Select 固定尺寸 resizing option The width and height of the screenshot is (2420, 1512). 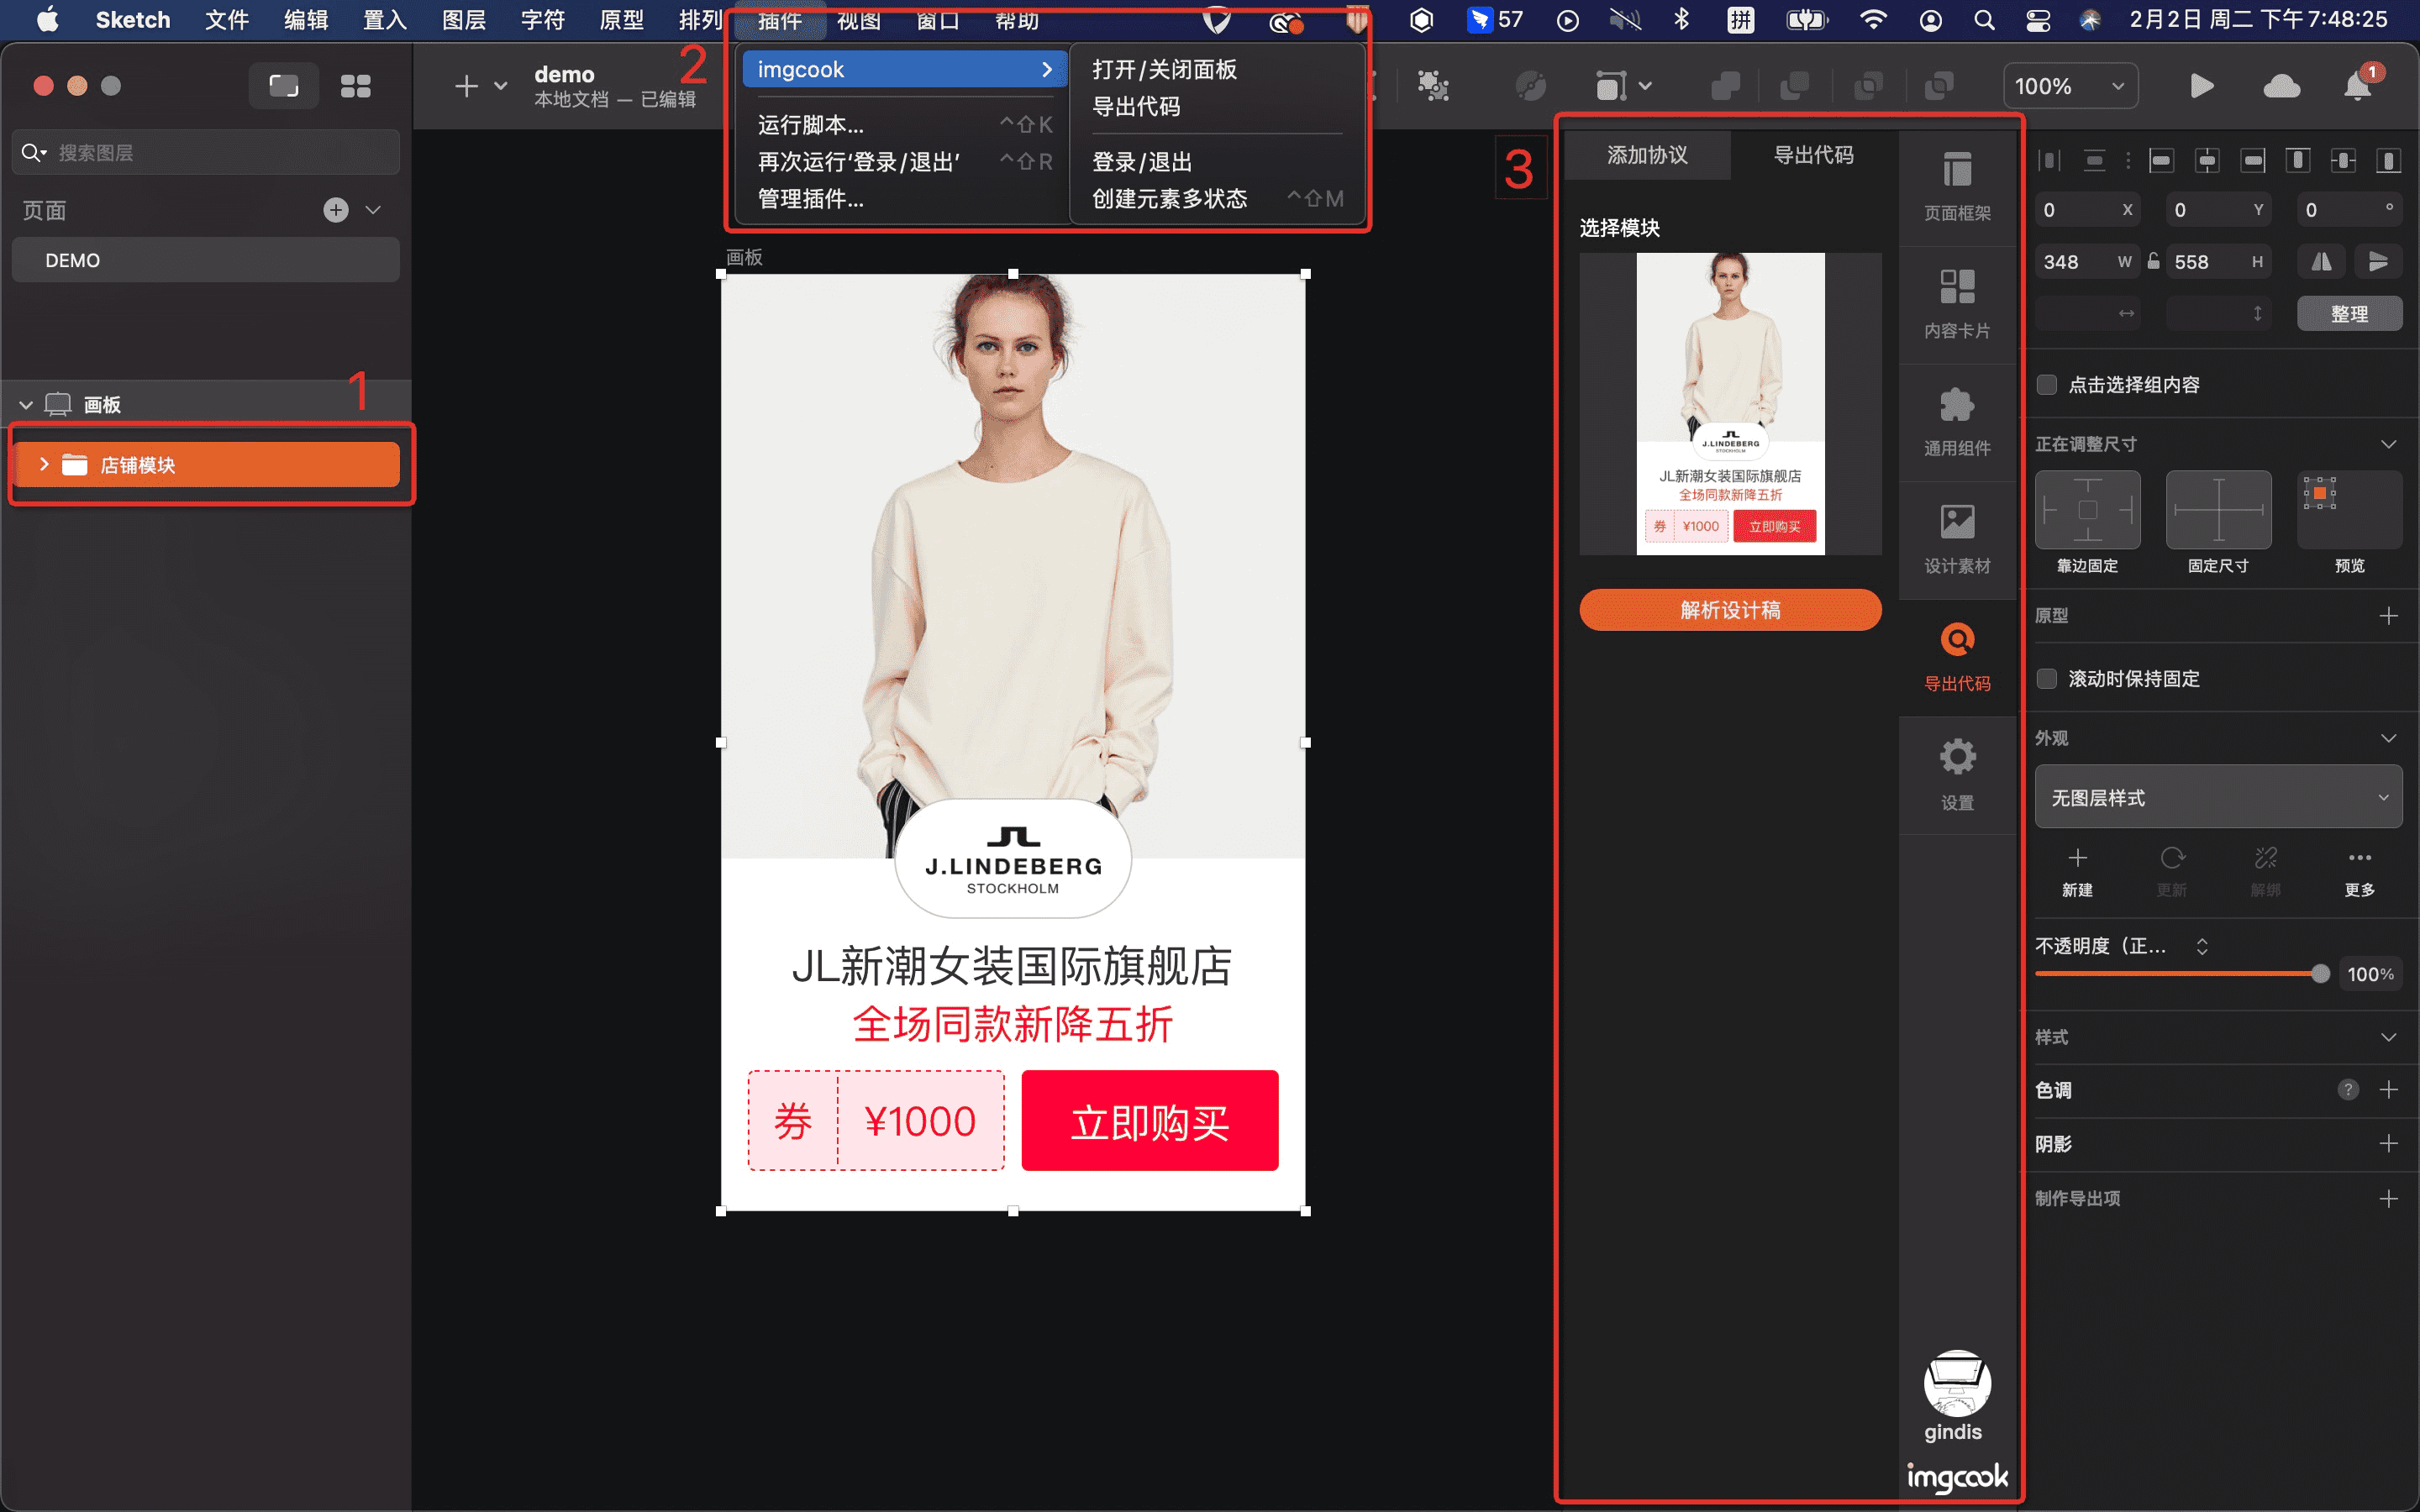[x=2218, y=510]
